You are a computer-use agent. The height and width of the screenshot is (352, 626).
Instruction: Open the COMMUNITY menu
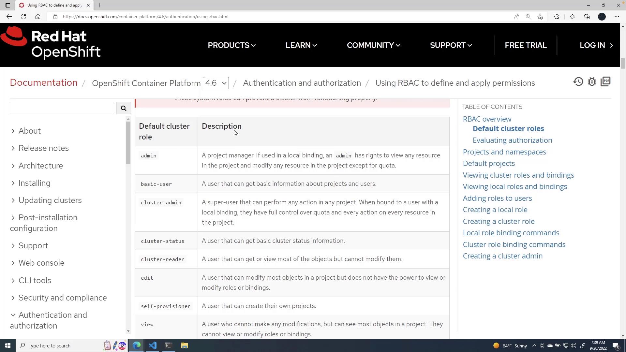point(374,45)
